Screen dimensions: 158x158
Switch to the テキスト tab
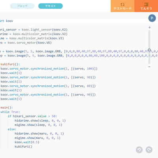pos(51,6)
